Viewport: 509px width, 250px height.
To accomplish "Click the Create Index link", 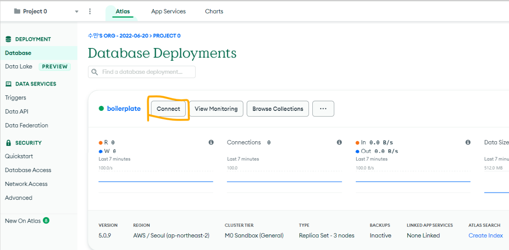I will (x=485, y=236).
